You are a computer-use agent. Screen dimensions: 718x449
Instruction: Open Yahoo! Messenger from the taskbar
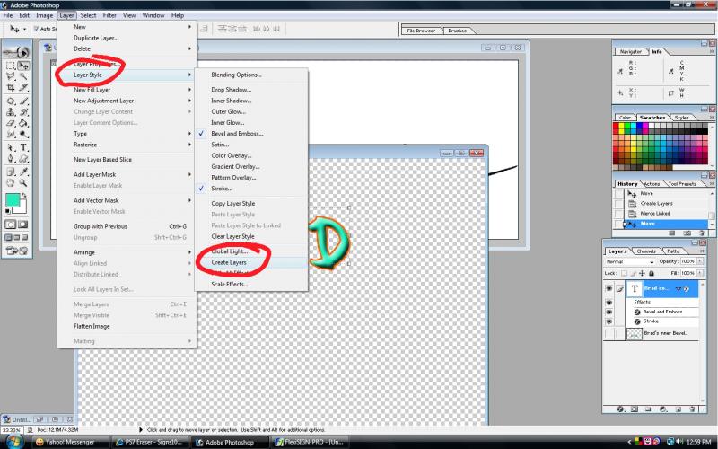coord(71,442)
